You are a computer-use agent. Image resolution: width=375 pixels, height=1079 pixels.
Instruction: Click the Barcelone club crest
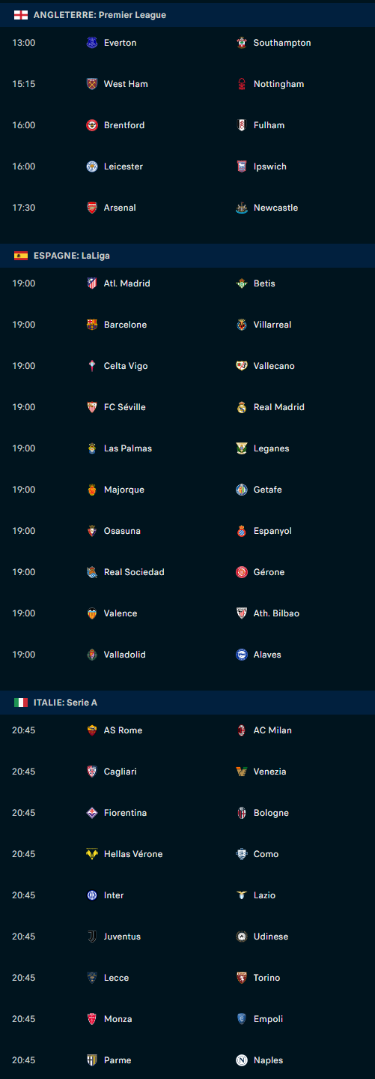coord(92,325)
